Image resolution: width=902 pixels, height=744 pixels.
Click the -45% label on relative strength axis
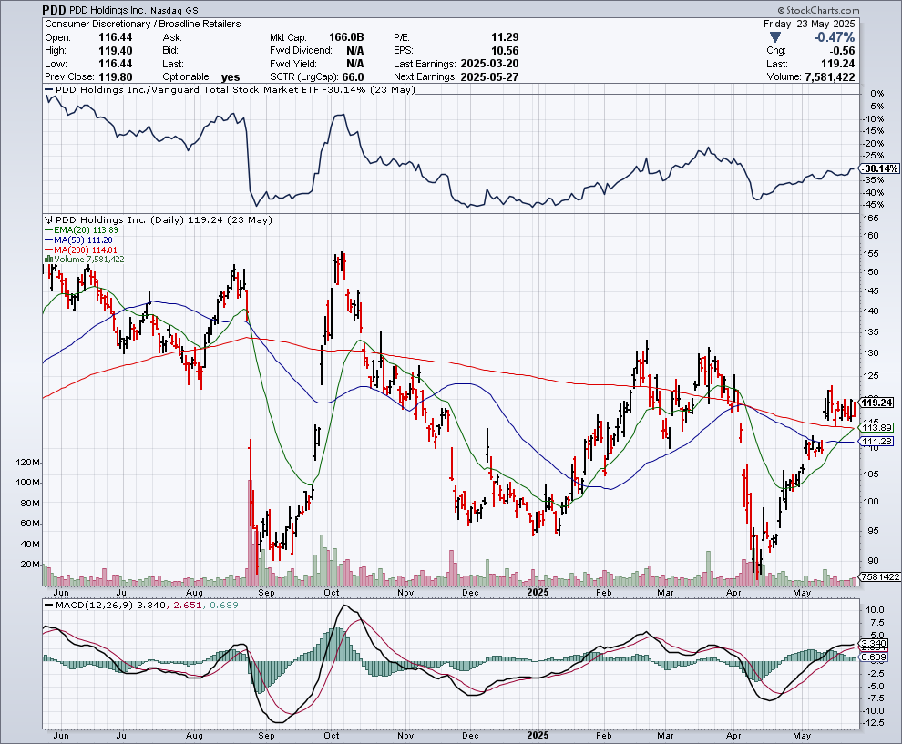(x=875, y=205)
